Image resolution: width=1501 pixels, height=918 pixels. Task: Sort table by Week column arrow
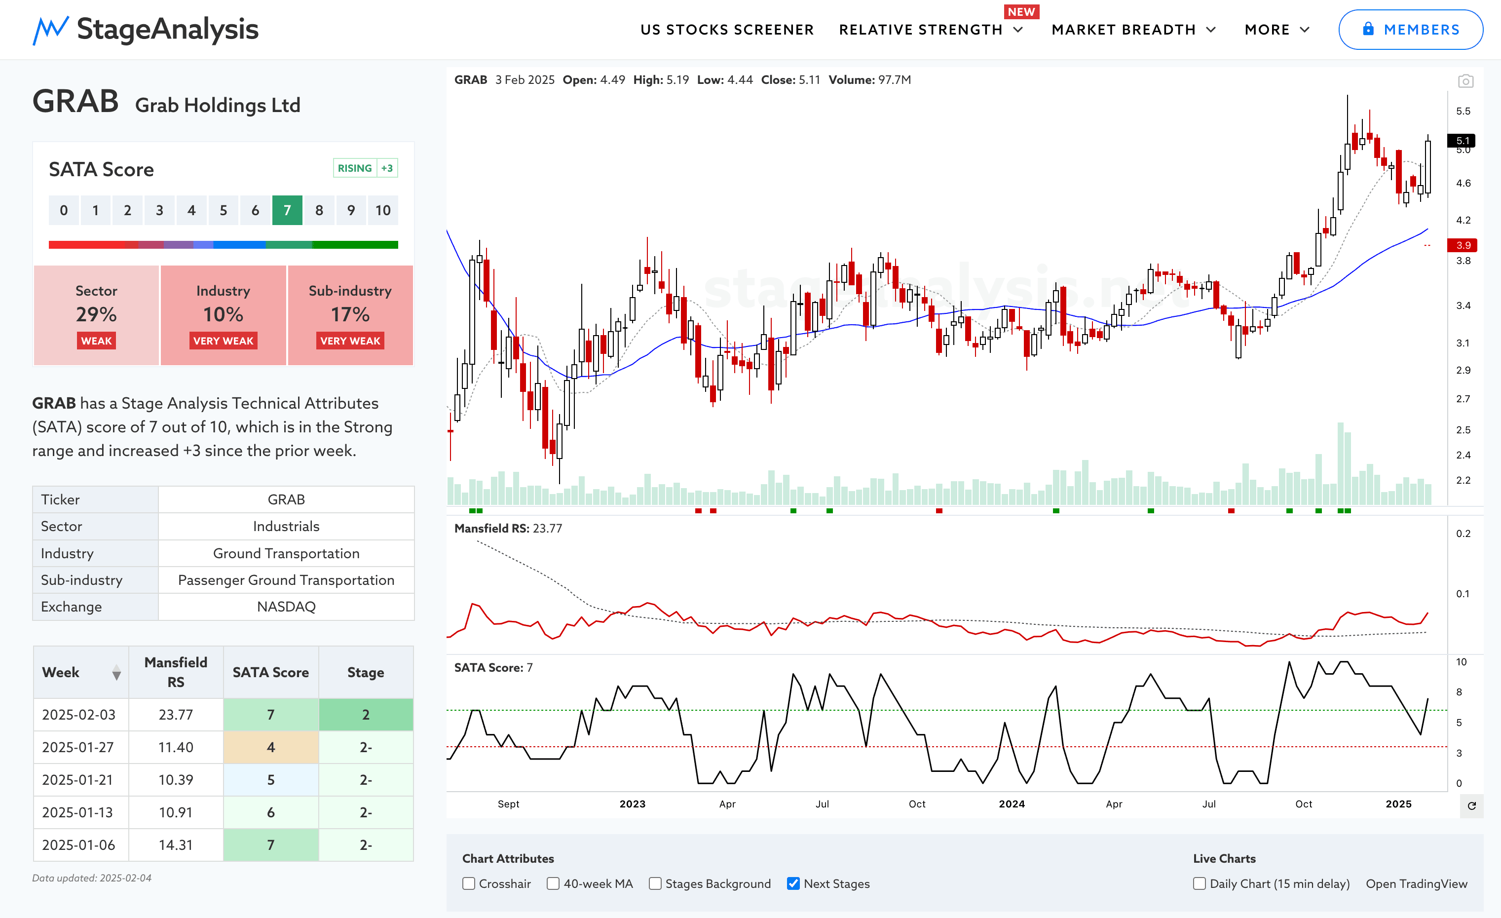[116, 673]
